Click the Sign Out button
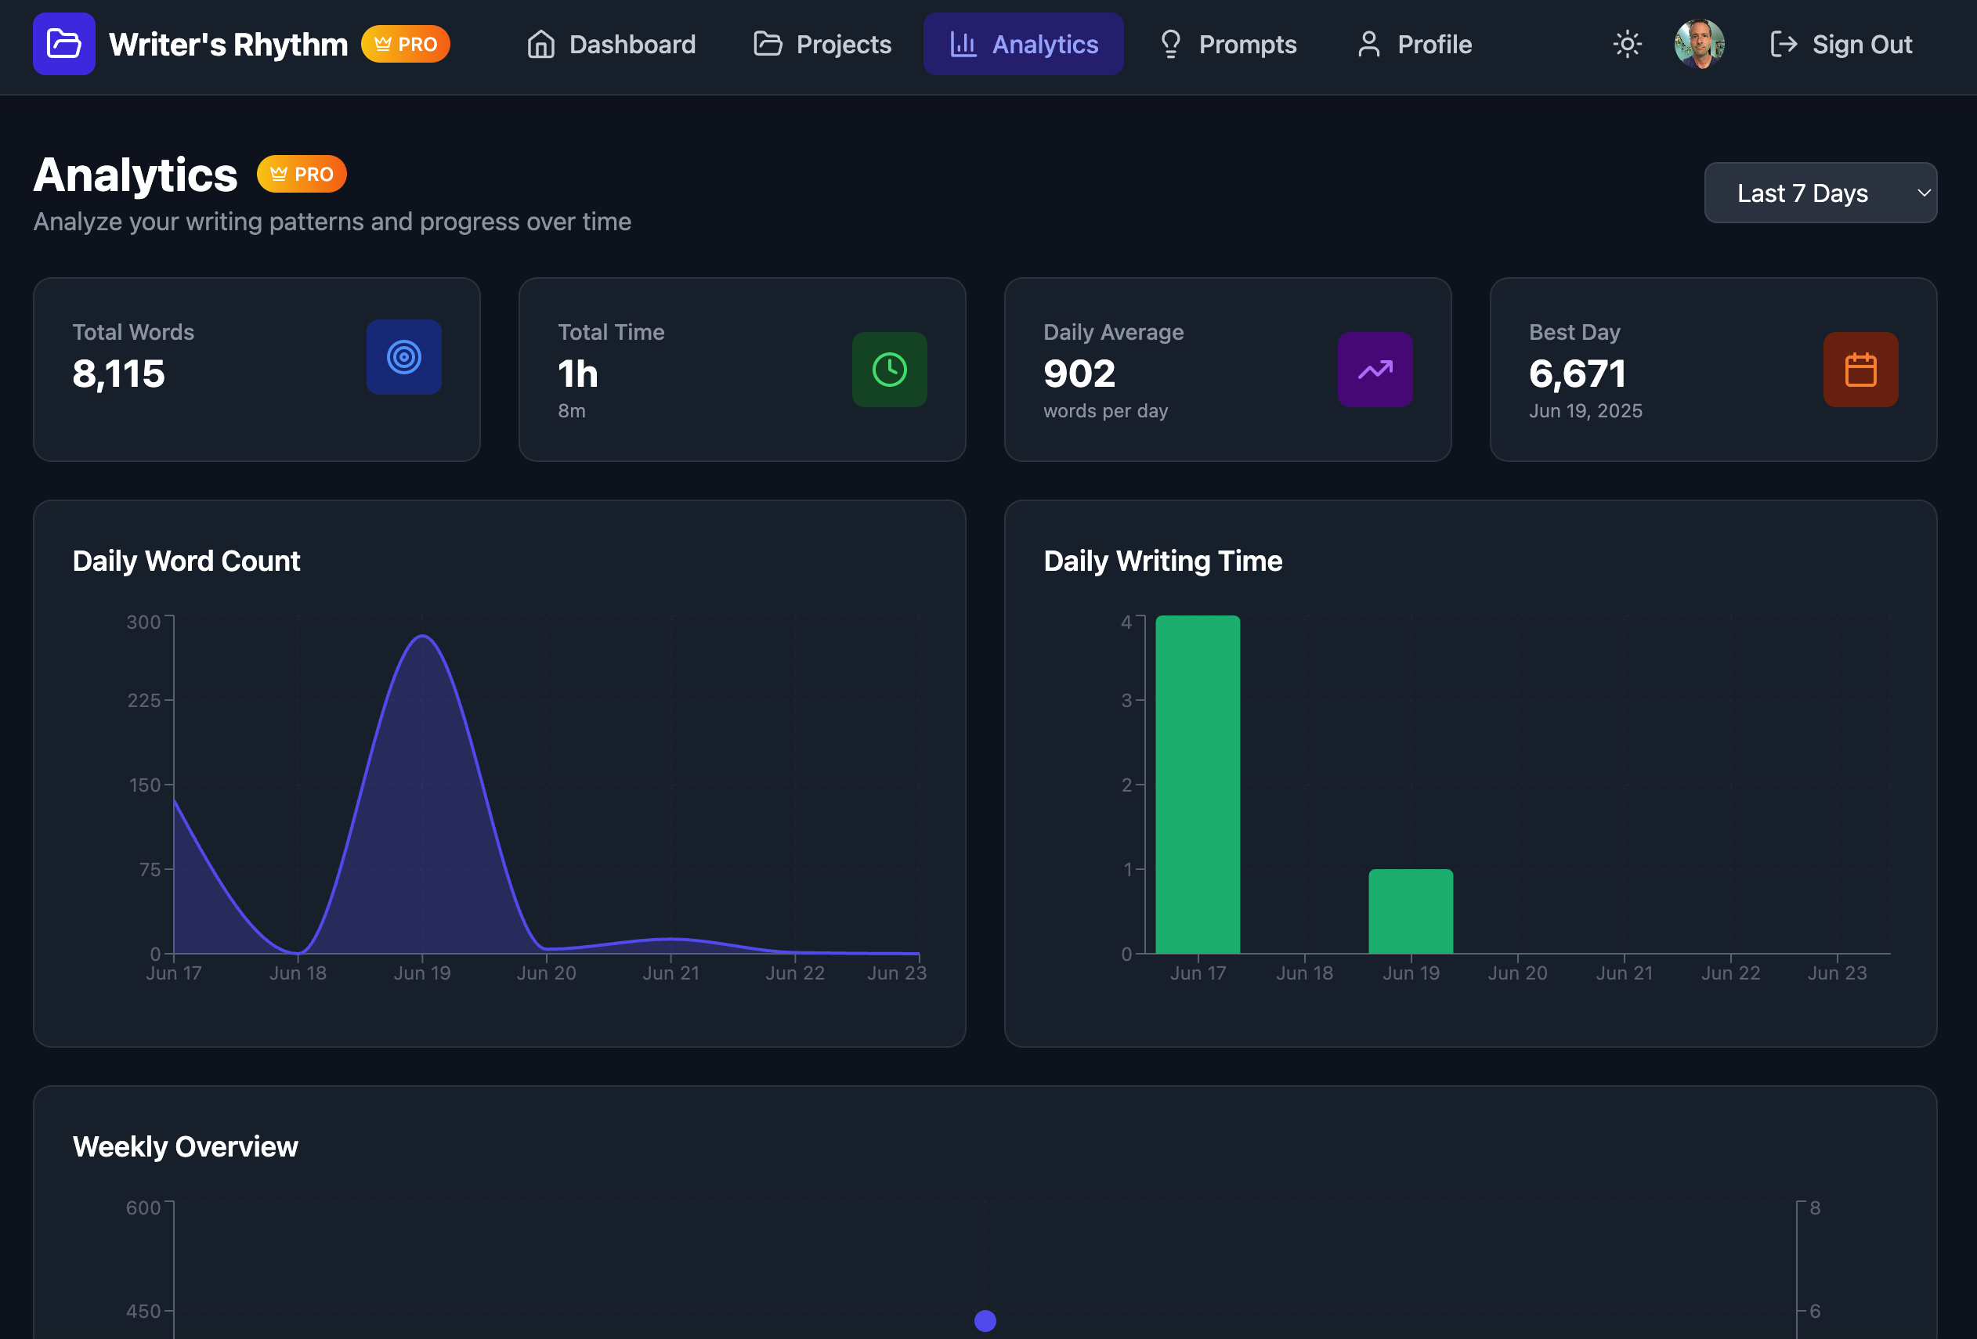 click(1841, 44)
